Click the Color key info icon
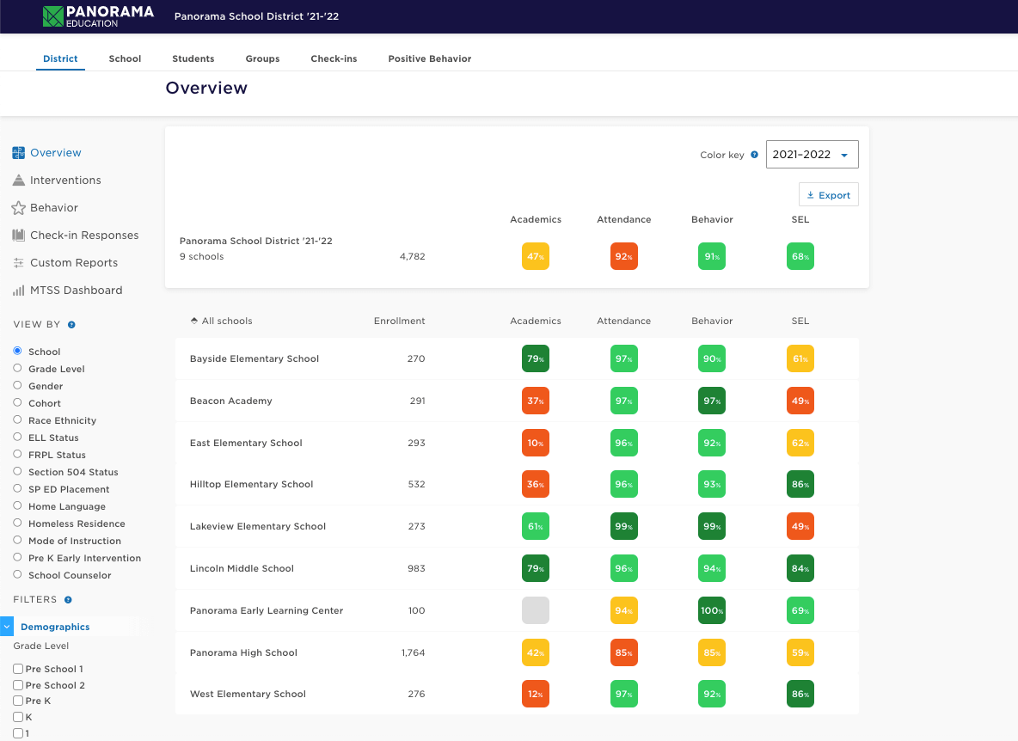Image resolution: width=1018 pixels, height=741 pixels. 754,155
